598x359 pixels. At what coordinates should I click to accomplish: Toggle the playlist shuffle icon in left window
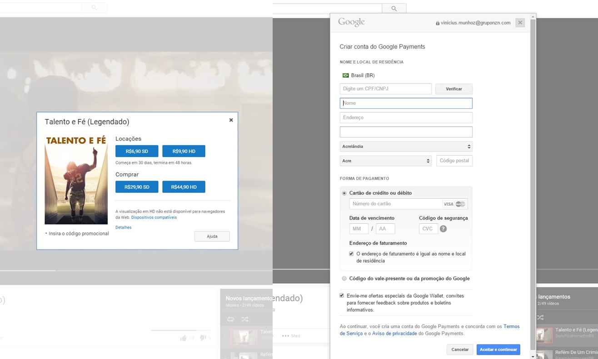click(245, 319)
